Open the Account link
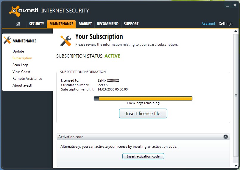240x170 pixels. tap(208, 24)
